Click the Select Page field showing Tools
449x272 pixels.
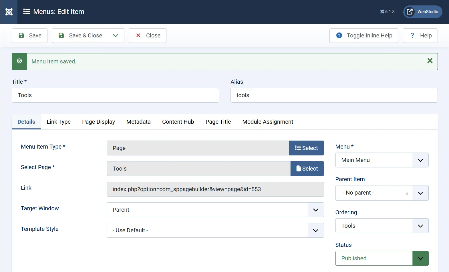click(198, 169)
